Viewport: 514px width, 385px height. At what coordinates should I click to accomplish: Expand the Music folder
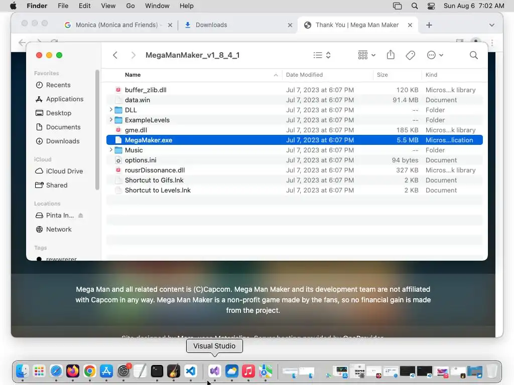point(111,150)
